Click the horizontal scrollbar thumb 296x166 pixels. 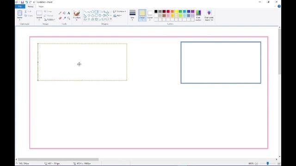coord(58,160)
